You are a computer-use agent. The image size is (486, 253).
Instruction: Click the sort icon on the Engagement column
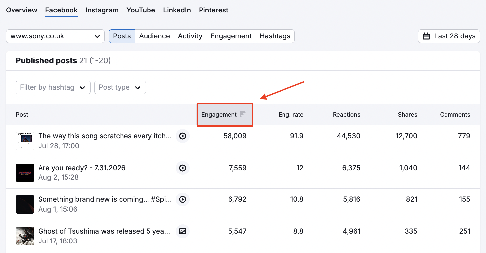pos(243,114)
